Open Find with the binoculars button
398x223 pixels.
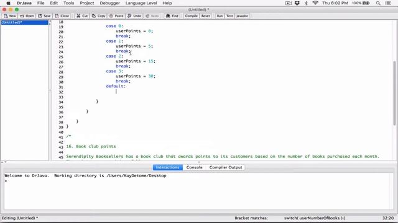172,16
